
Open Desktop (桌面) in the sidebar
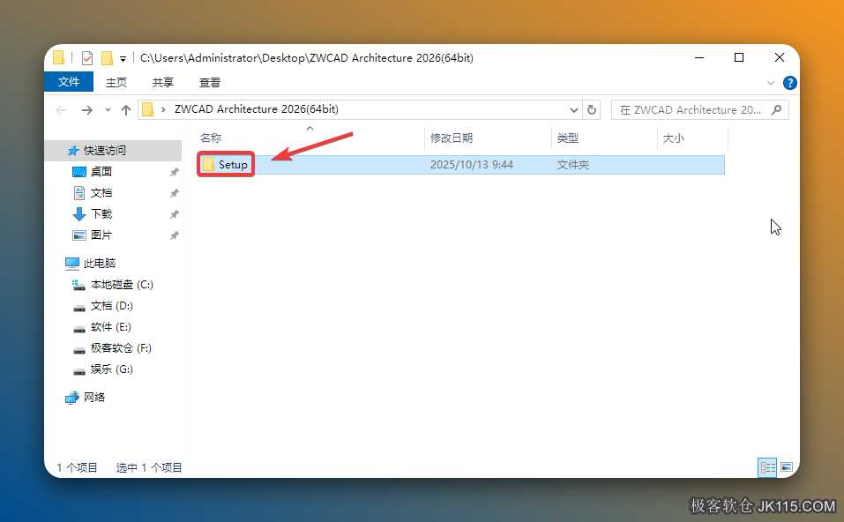[101, 172]
